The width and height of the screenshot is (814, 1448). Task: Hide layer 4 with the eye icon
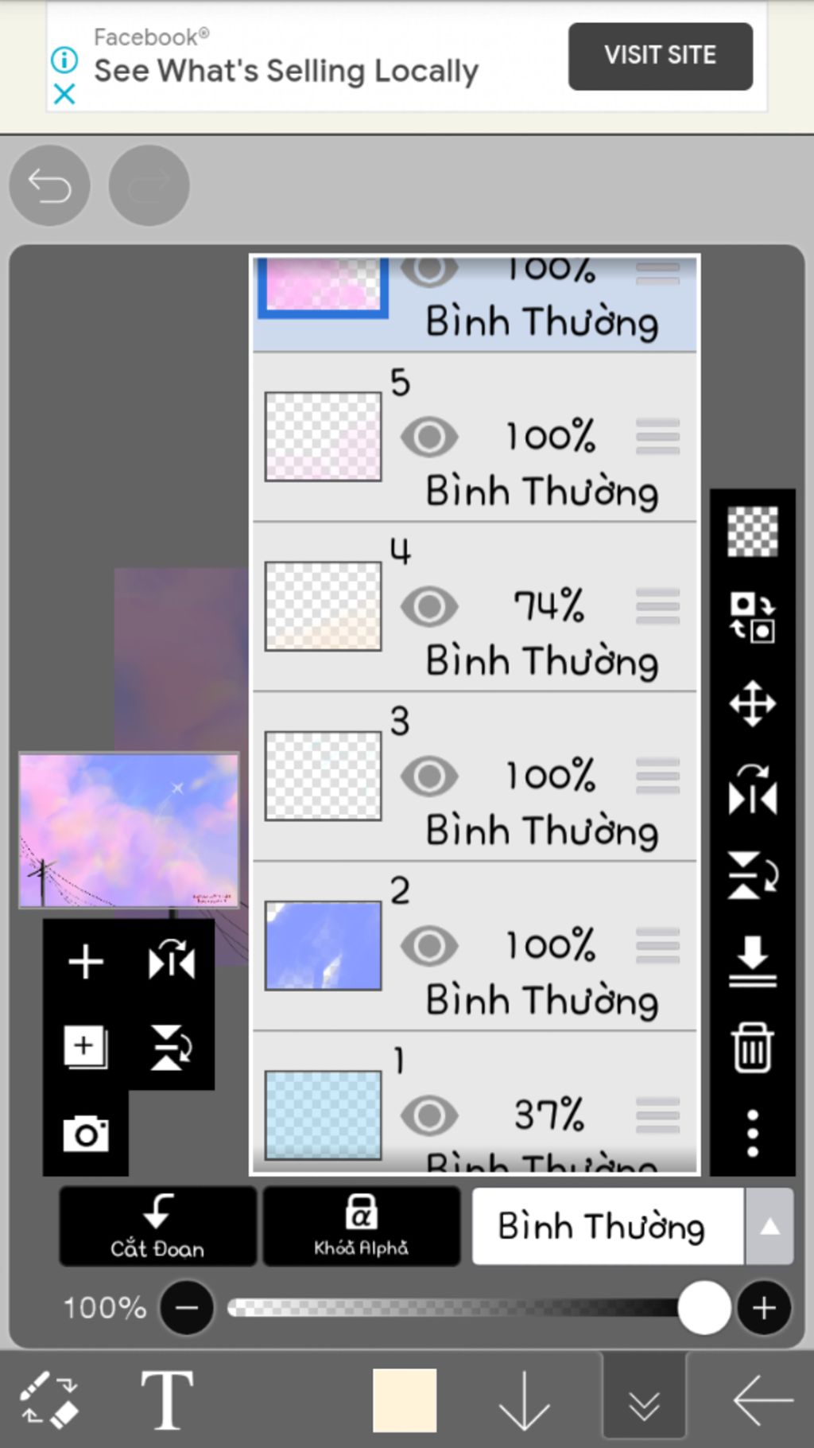pyautogui.click(x=429, y=607)
